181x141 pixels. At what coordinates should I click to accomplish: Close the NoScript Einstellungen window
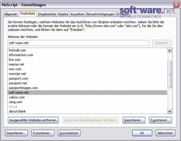(x=176, y=5)
